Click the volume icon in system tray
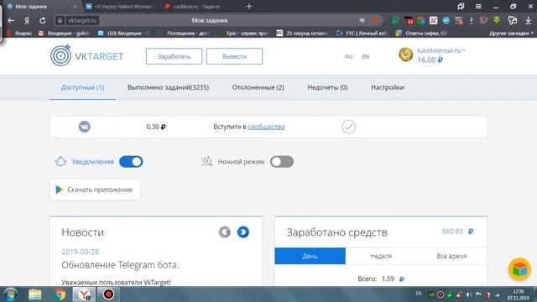Screen dimensions: 537x302 click(469, 294)
